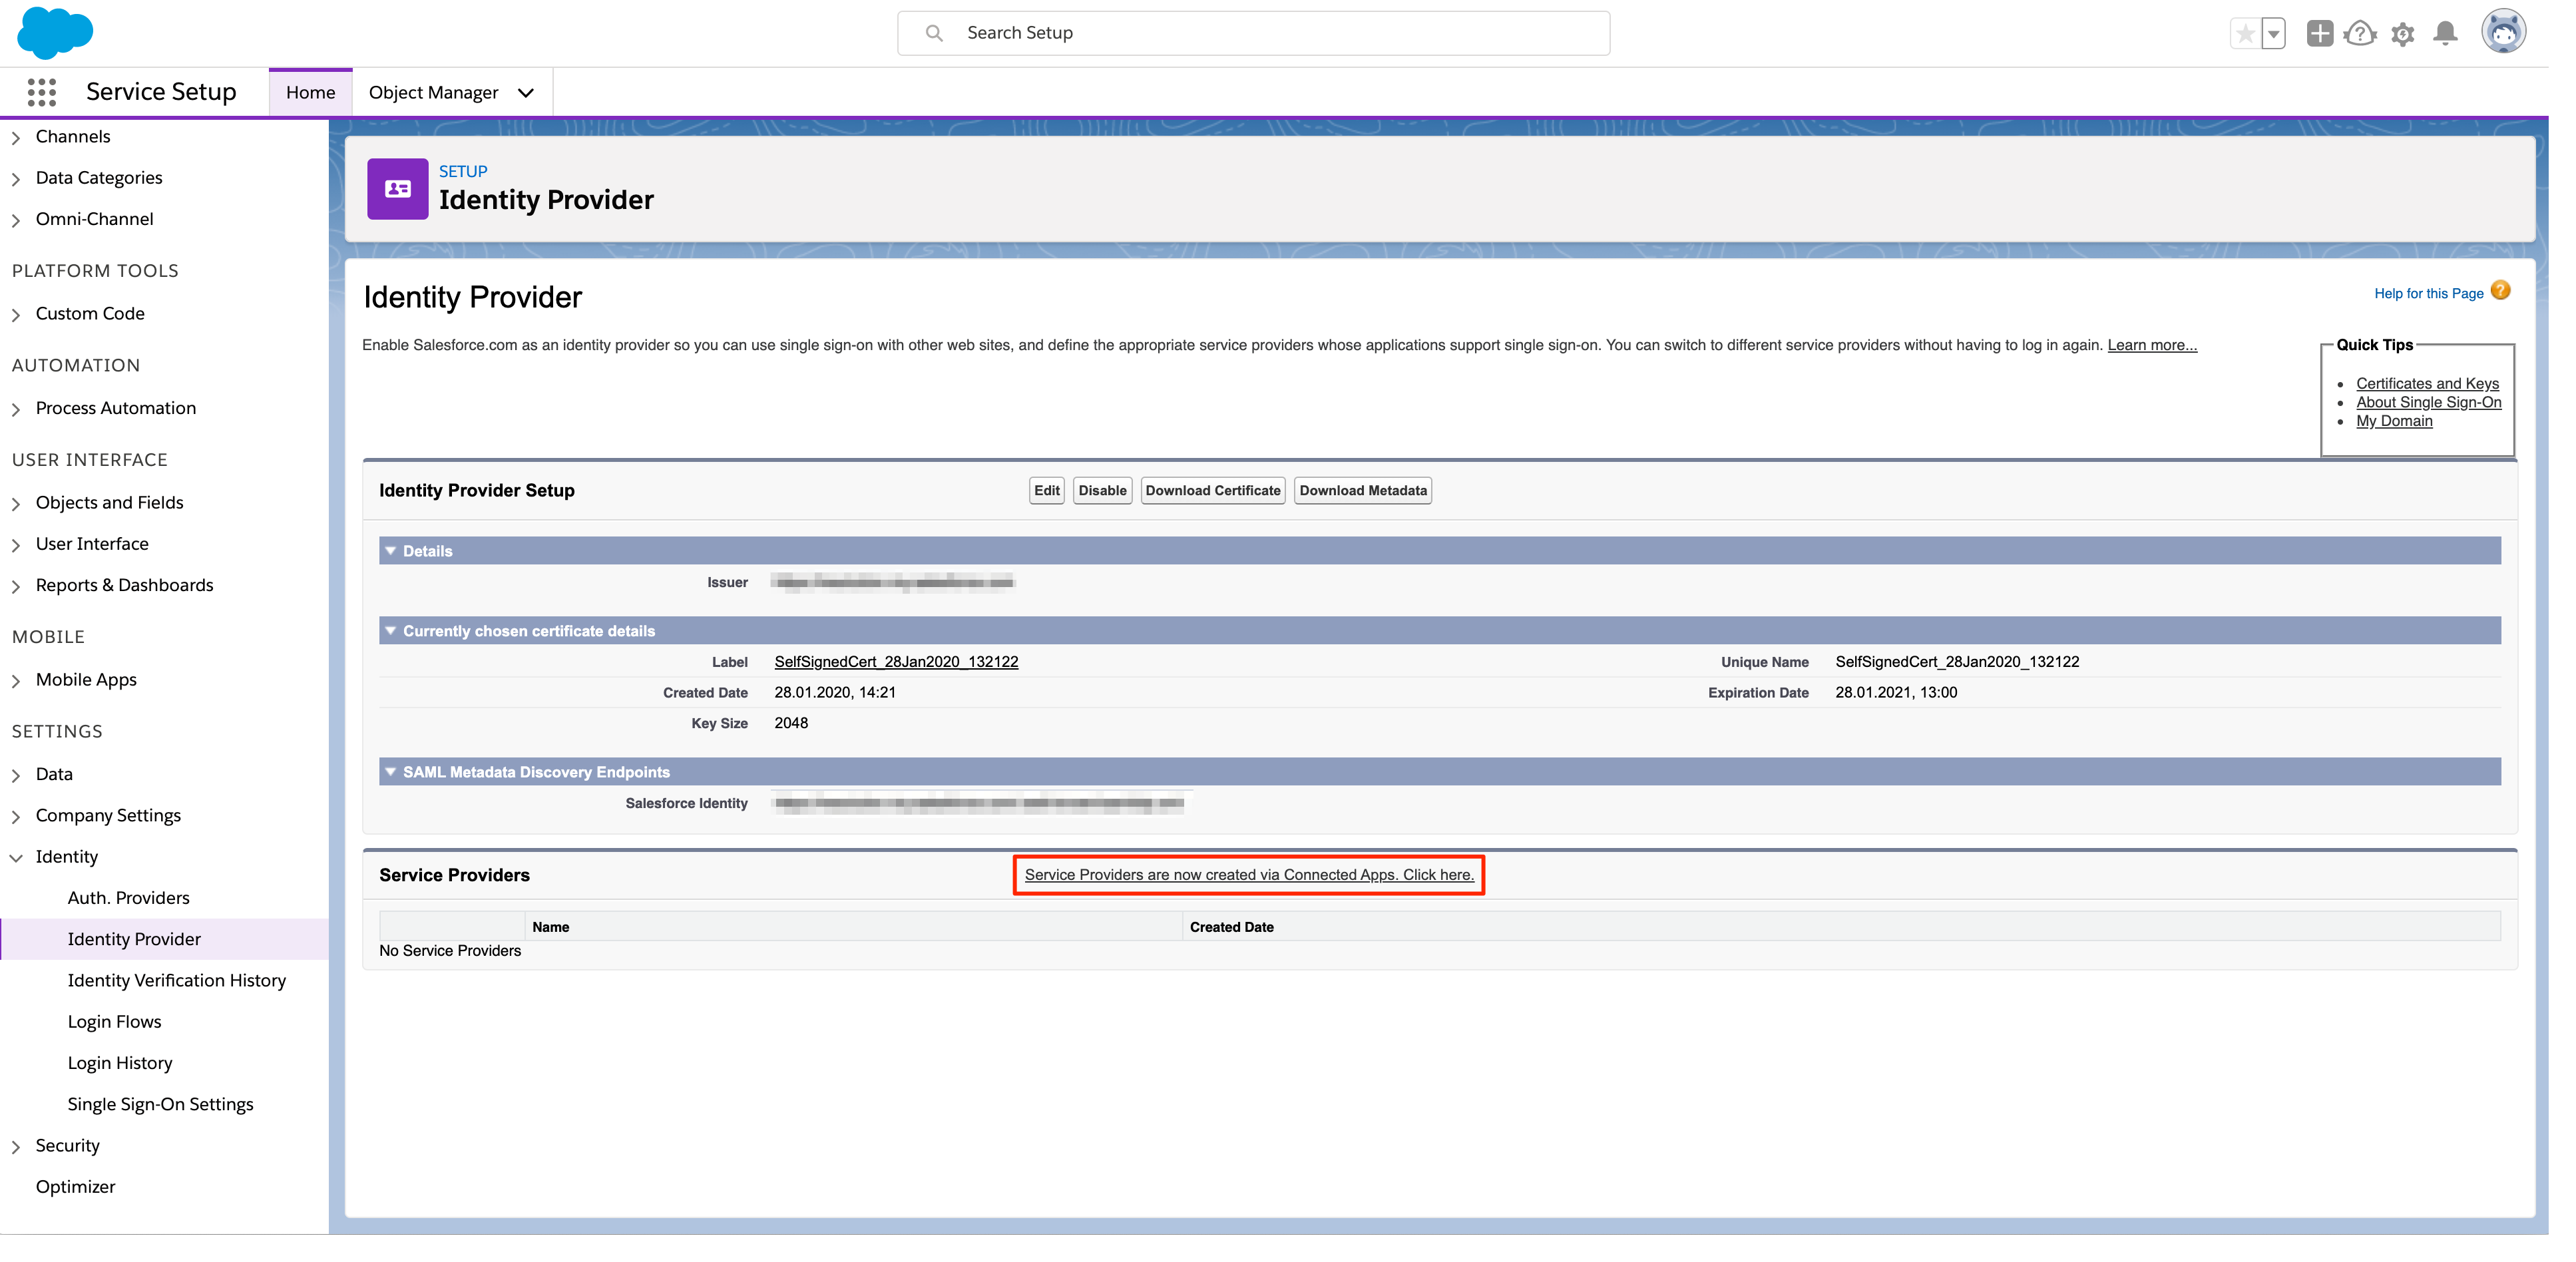Open the notifications bell
The width and height of the screenshot is (2576, 1262).
[2446, 34]
